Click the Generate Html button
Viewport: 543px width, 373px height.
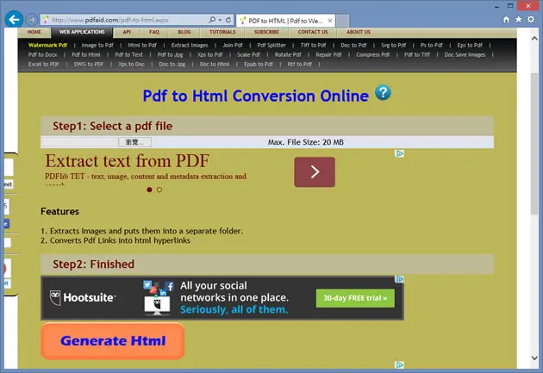tap(113, 341)
